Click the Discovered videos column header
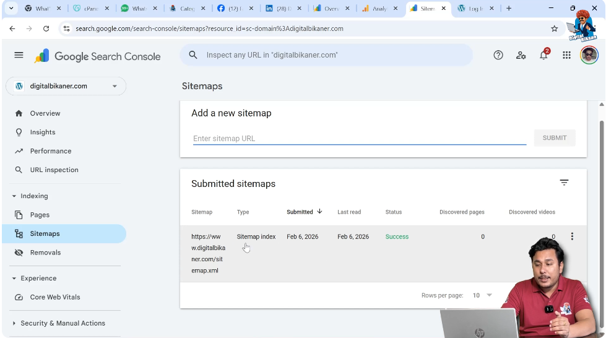 pyautogui.click(x=532, y=212)
